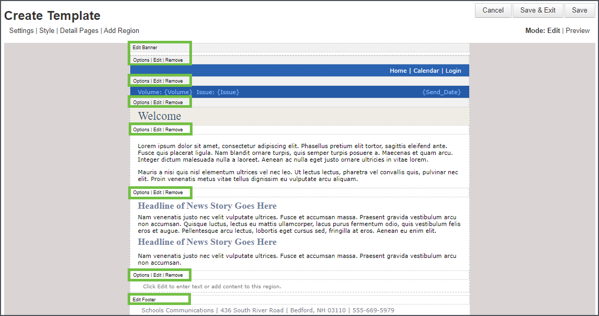Screen dimensions: 599x316
Task: Click the Calendar link in the blue bar
Action: click(x=426, y=71)
